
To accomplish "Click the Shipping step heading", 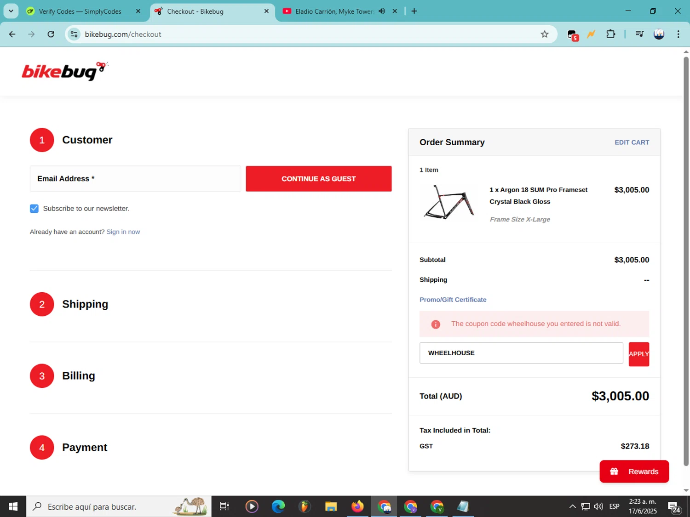I will coord(85,304).
